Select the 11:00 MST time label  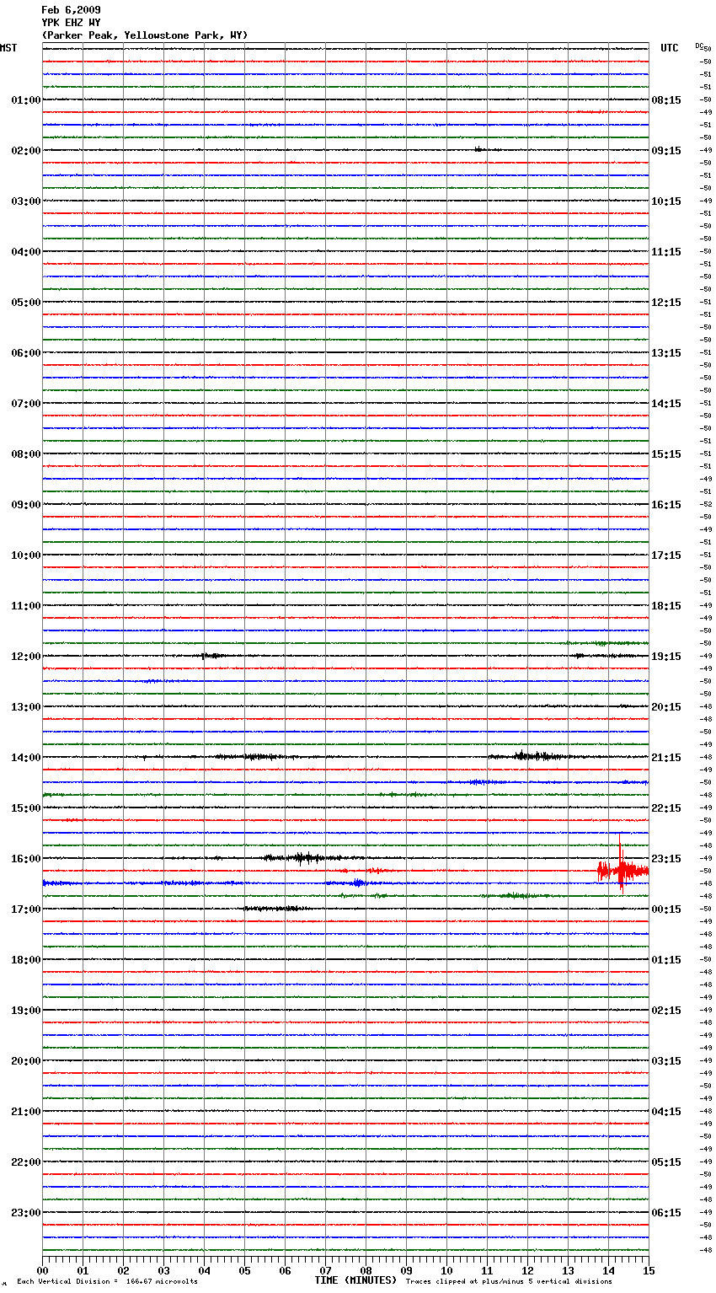(x=26, y=606)
